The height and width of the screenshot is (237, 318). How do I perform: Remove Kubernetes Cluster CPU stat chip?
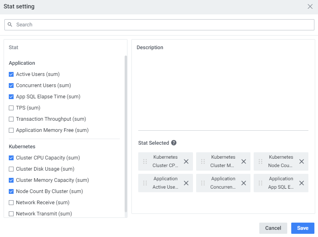tap(186, 161)
